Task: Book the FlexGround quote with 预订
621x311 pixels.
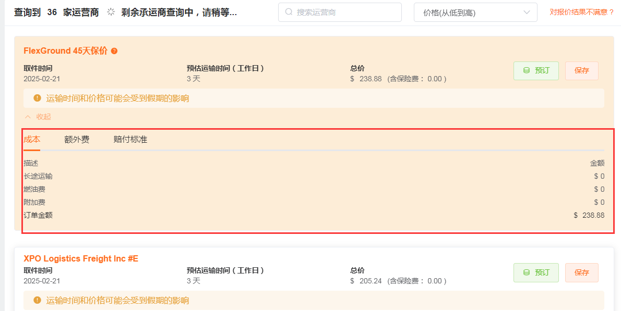Action: [x=536, y=70]
